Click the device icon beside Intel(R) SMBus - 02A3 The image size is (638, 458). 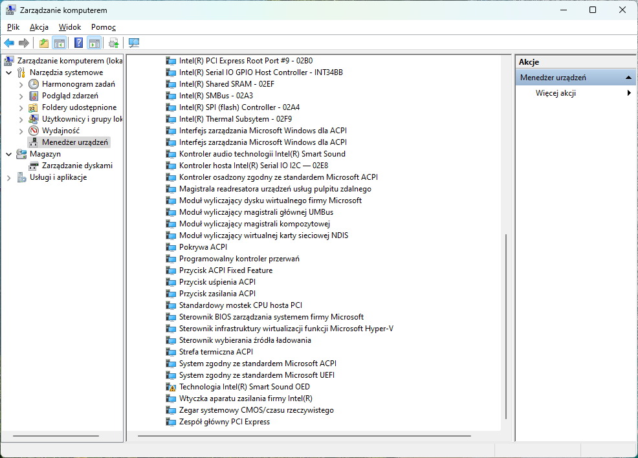171,96
